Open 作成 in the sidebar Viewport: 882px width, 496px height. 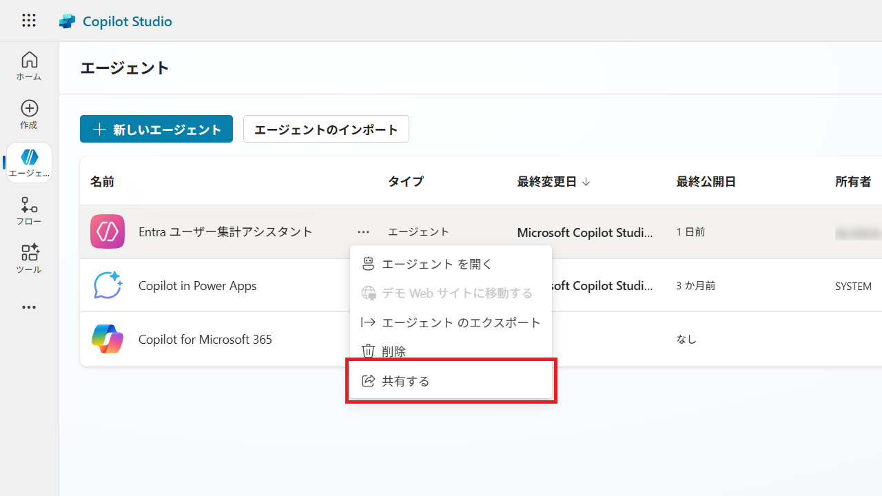coord(29,114)
